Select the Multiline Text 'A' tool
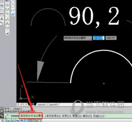The image size is (132, 122). click(x=2, y=19)
